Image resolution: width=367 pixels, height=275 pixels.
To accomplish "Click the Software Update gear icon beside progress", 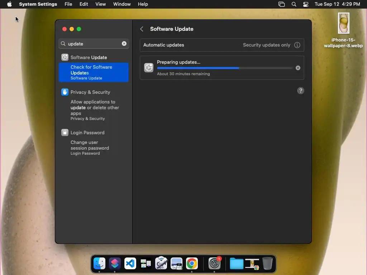I will click(x=149, y=68).
